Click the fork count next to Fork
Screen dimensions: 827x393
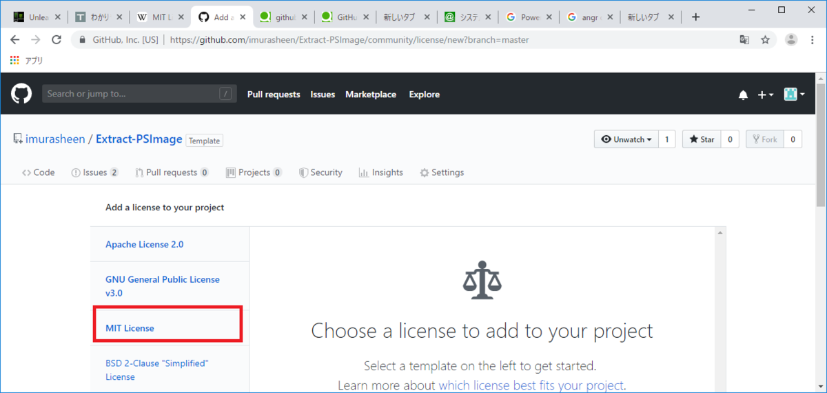[x=793, y=139]
